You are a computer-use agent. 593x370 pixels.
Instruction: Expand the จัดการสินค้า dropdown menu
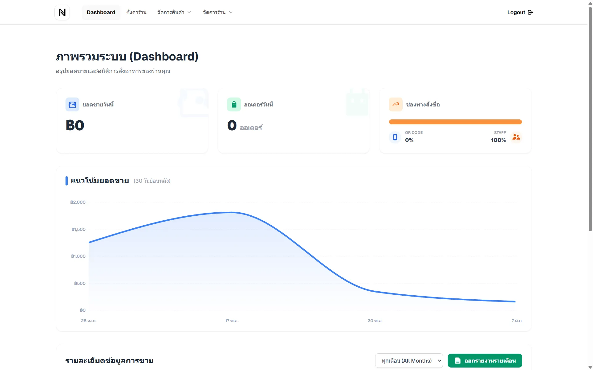(x=174, y=12)
